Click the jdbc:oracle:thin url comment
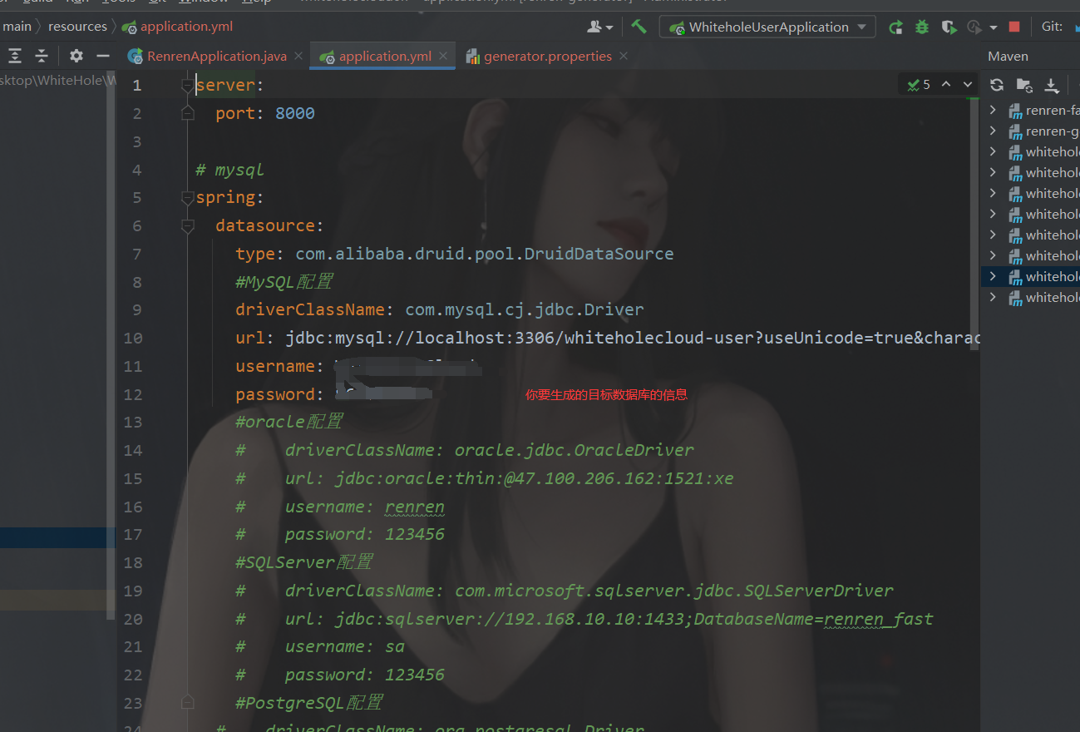The height and width of the screenshot is (732, 1080). 485,478
